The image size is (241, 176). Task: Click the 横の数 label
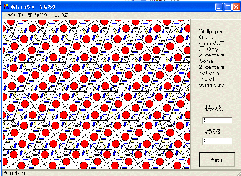214,108
